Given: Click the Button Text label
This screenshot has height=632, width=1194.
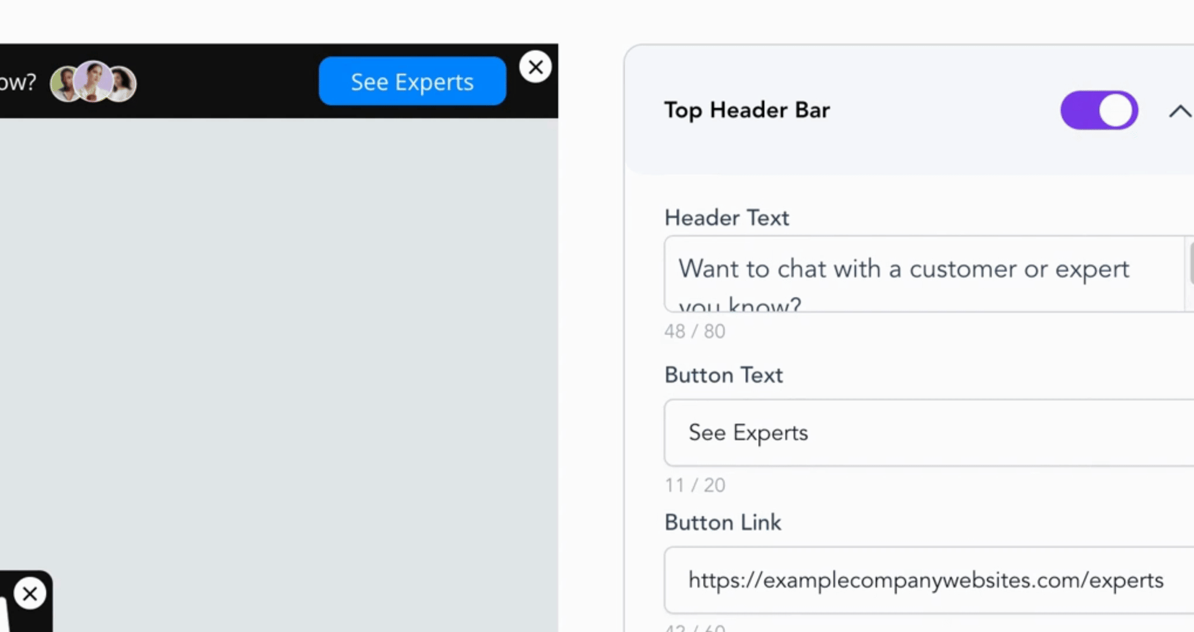Looking at the screenshot, I should 724,375.
